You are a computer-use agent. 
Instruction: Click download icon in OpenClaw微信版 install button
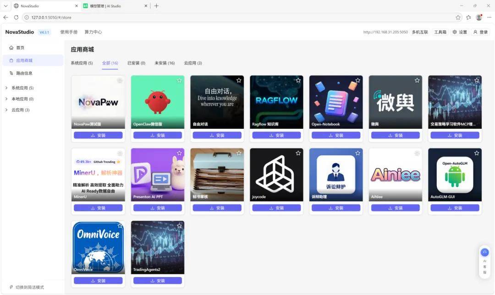click(153, 135)
